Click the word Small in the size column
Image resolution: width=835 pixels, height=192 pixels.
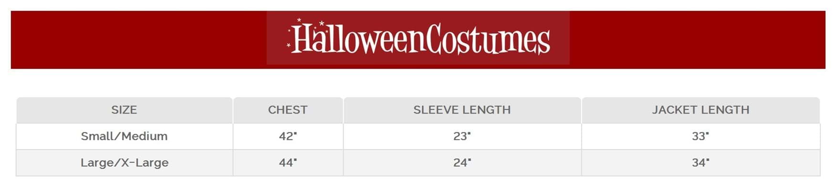(95, 136)
